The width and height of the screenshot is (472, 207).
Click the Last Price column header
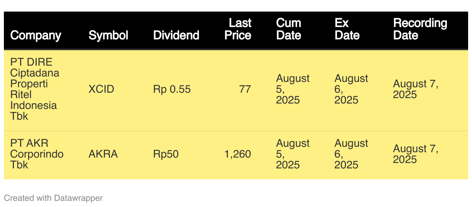(238, 29)
